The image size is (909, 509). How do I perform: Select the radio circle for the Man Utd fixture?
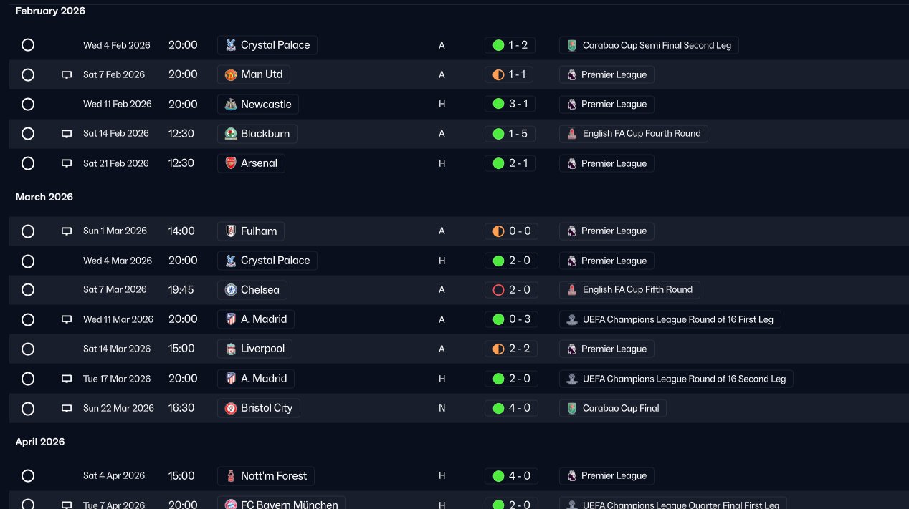(x=28, y=74)
